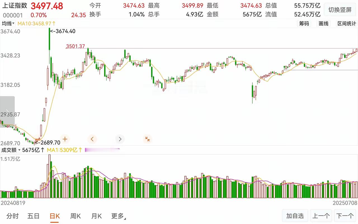
Task: Go to next stock with 下一个
Action: tap(345, 216)
